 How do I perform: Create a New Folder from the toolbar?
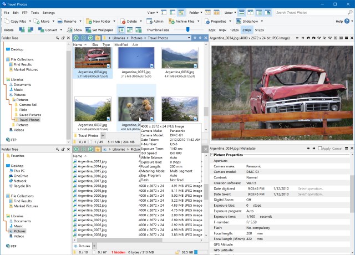pos(98,21)
